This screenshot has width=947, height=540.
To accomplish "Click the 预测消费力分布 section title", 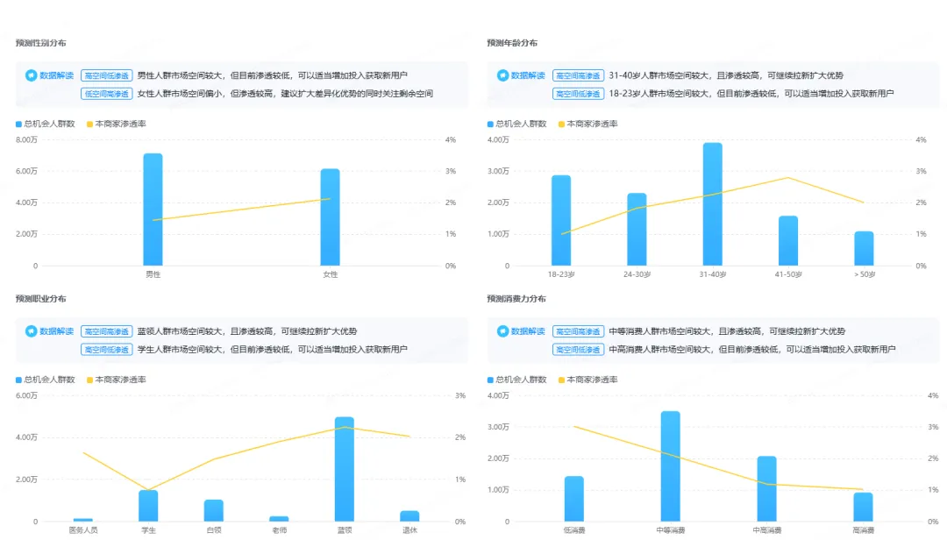I will pos(516,298).
